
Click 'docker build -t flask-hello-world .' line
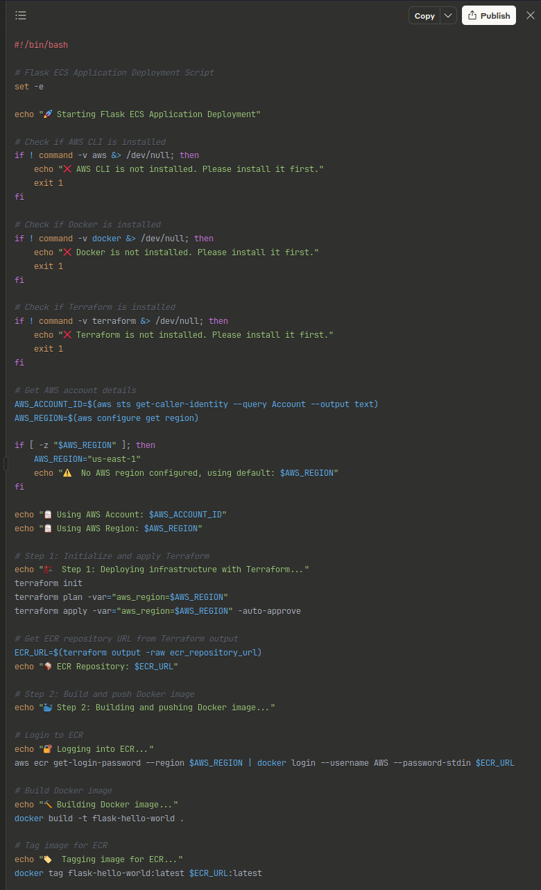tap(99, 819)
